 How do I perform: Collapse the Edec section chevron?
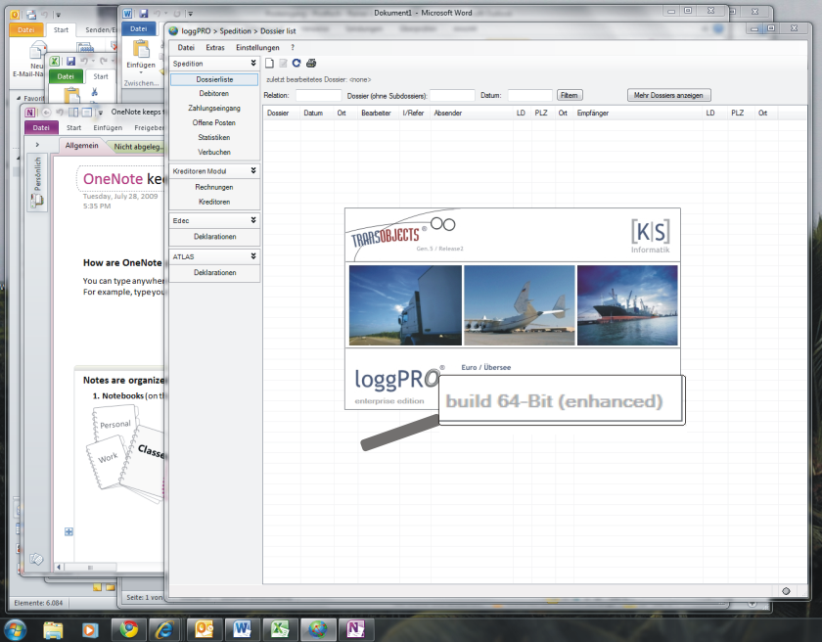tap(253, 220)
